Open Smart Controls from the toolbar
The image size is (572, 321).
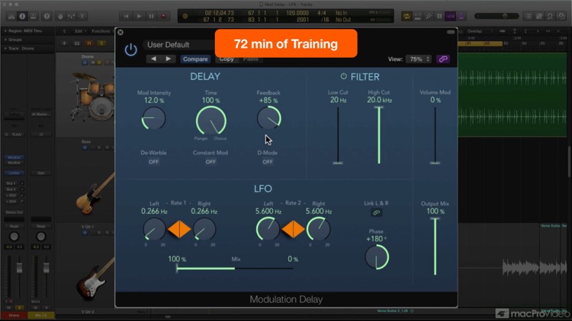tap(60, 17)
